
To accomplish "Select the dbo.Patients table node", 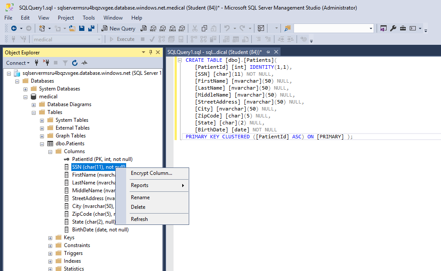I will pyautogui.click(x=70, y=144).
